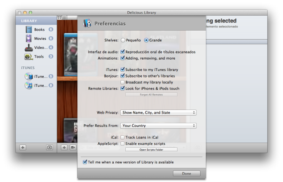The image size is (283, 182).
Task: Choose Grande shelf size
Action: [x=146, y=40]
